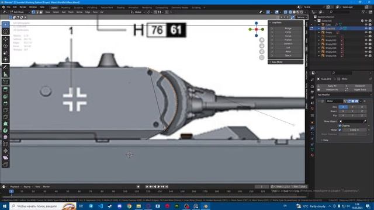Click the Apply All button

pos(332,86)
